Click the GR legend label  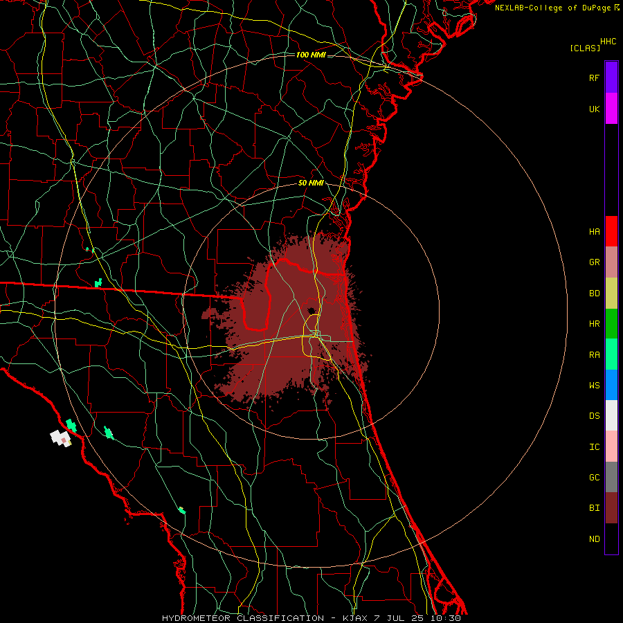tap(594, 262)
